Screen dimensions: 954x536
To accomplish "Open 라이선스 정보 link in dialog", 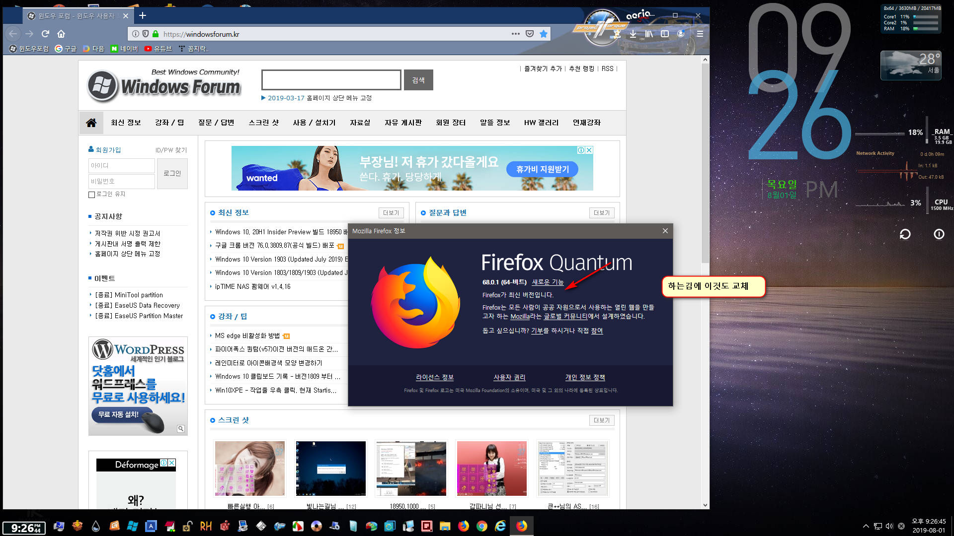I will [x=435, y=377].
